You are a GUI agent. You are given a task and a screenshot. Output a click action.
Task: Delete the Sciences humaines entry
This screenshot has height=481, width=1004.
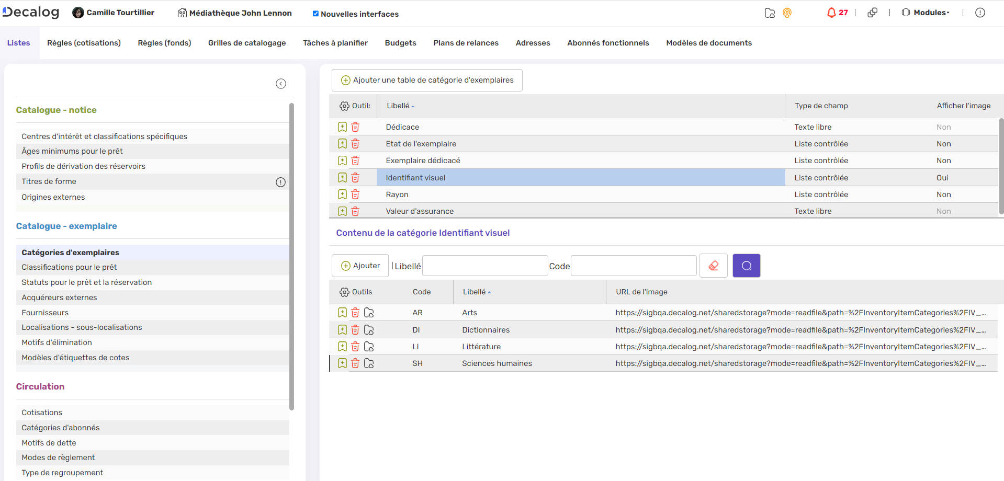click(355, 363)
